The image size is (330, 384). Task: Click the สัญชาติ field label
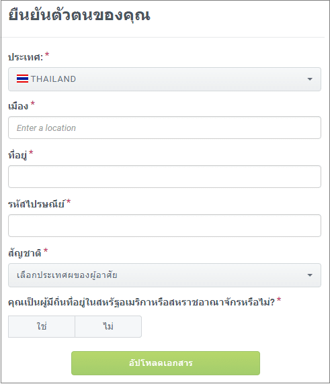click(x=25, y=253)
